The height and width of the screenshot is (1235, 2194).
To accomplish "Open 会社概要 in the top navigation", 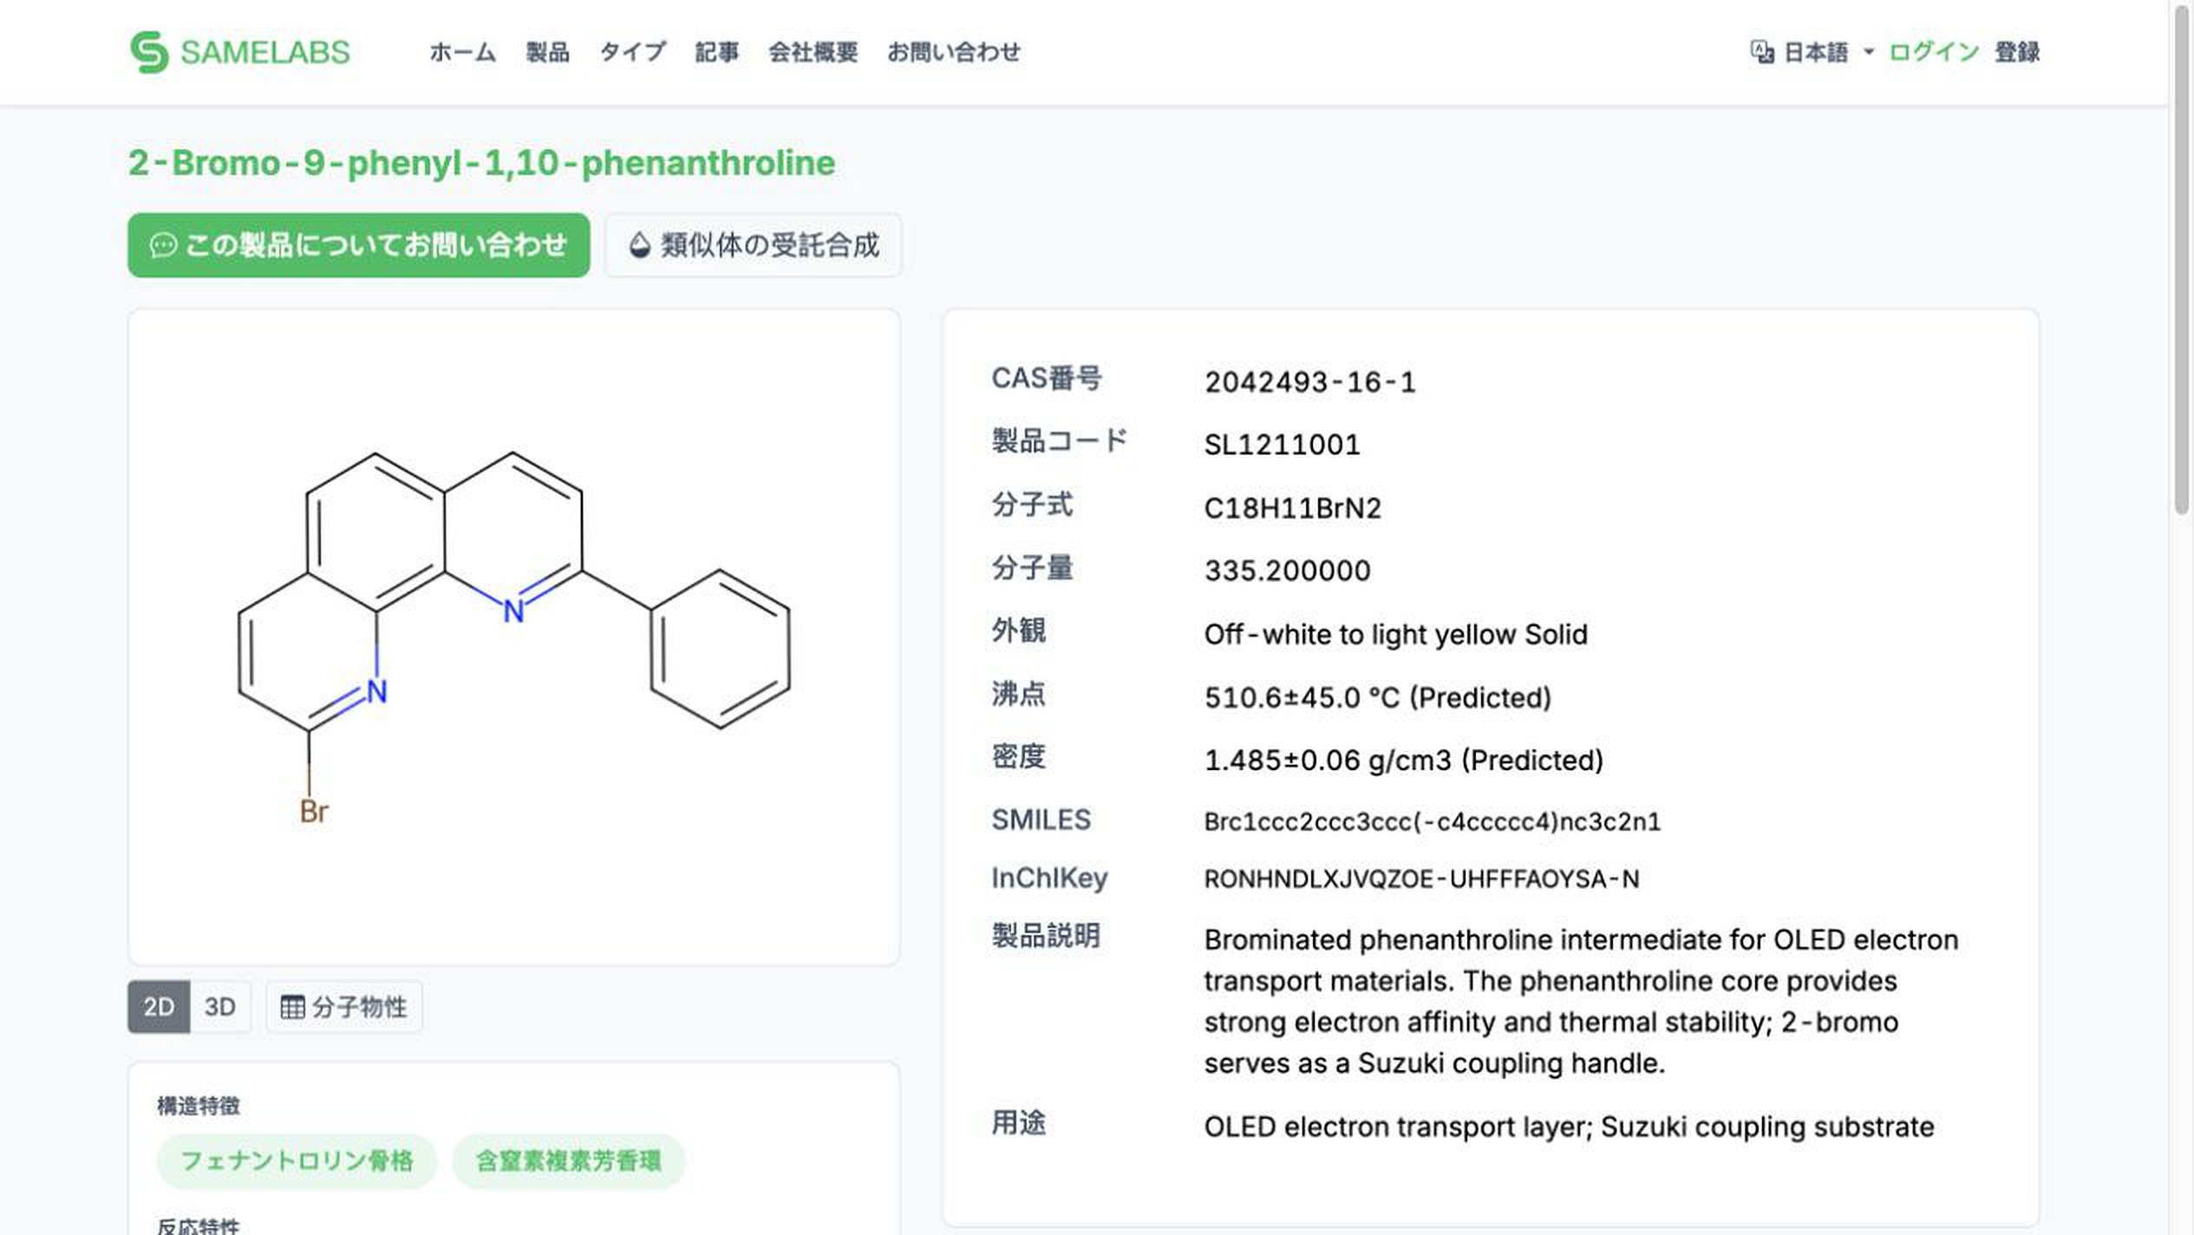I will tap(813, 52).
